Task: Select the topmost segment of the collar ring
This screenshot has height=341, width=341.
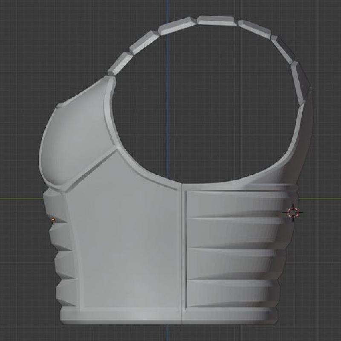Action: click(x=217, y=20)
